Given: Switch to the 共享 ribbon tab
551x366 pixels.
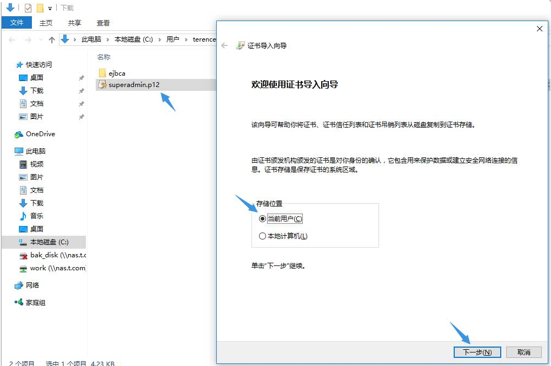Looking at the screenshot, I should tap(75, 23).
